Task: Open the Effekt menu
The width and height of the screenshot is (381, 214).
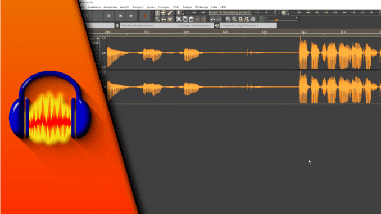Action: [176, 7]
